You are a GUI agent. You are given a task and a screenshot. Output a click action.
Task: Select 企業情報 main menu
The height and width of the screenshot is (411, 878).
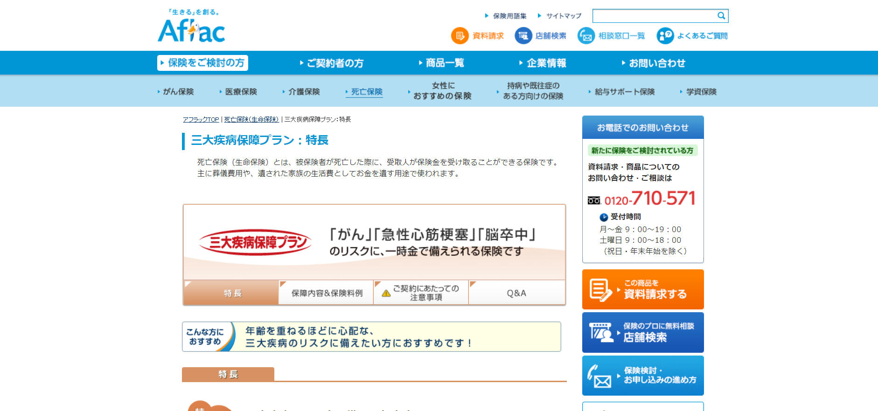point(543,63)
